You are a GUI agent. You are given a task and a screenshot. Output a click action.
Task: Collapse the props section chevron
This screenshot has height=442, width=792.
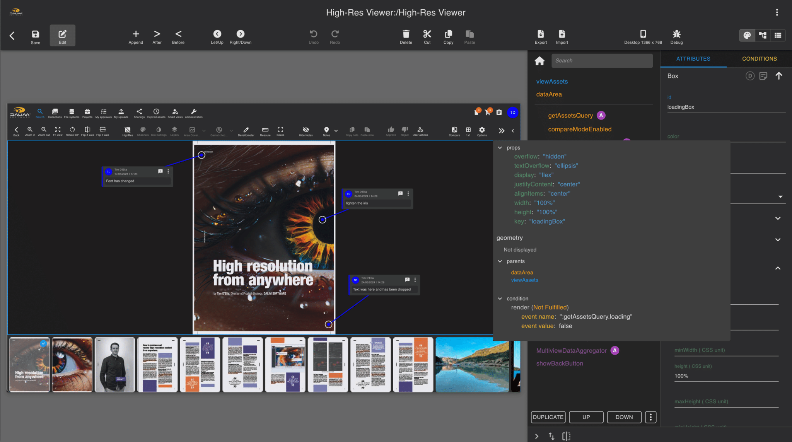click(x=500, y=148)
